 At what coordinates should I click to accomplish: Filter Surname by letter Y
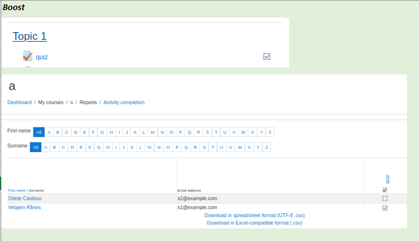[258, 147]
